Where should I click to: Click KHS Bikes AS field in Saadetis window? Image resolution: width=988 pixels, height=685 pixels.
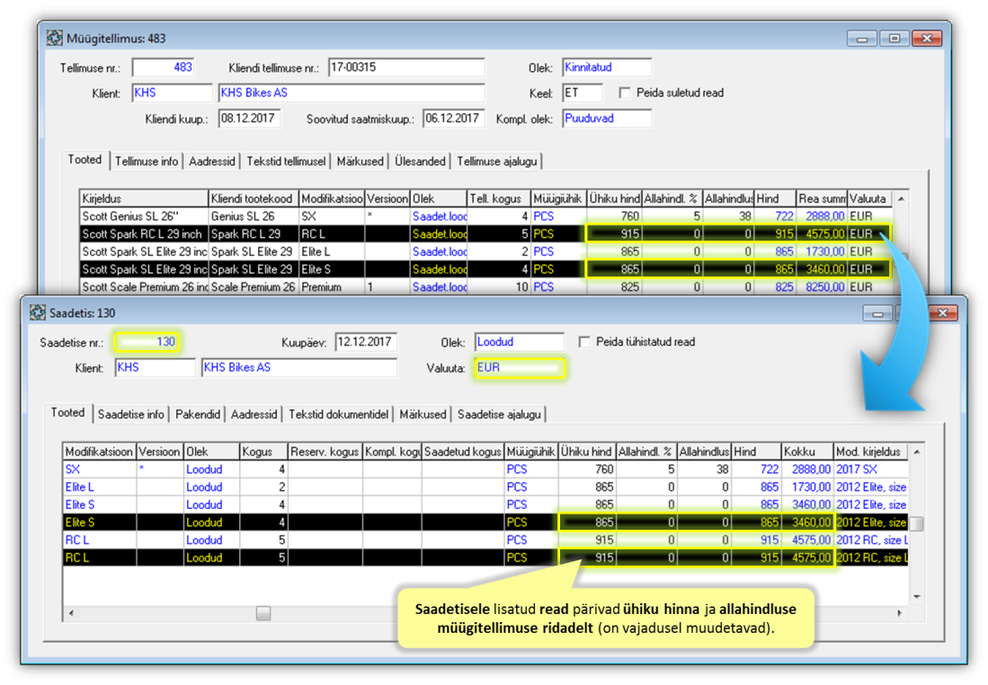(299, 368)
